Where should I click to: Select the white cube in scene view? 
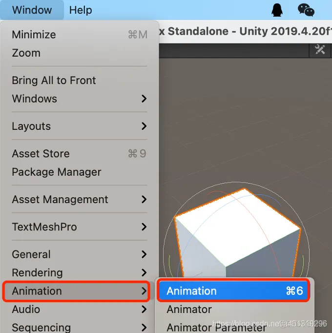click(x=237, y=232)
